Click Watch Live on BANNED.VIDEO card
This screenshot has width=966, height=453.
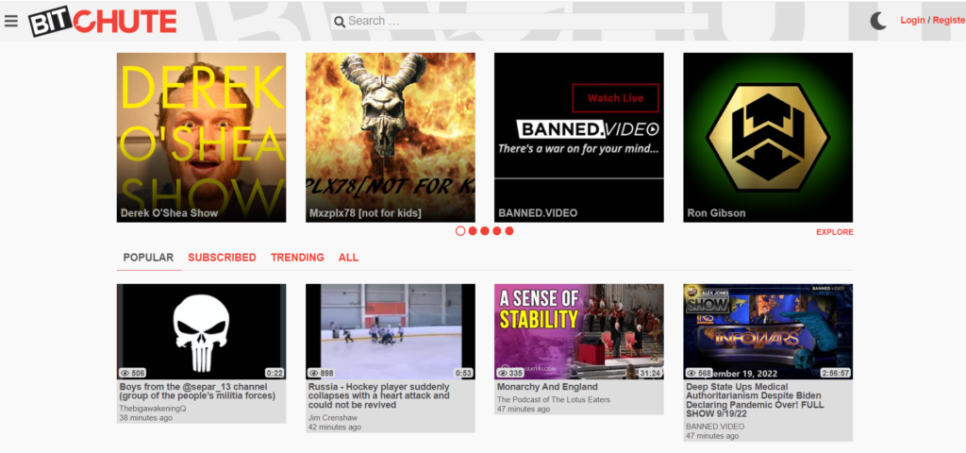[615, 98]
